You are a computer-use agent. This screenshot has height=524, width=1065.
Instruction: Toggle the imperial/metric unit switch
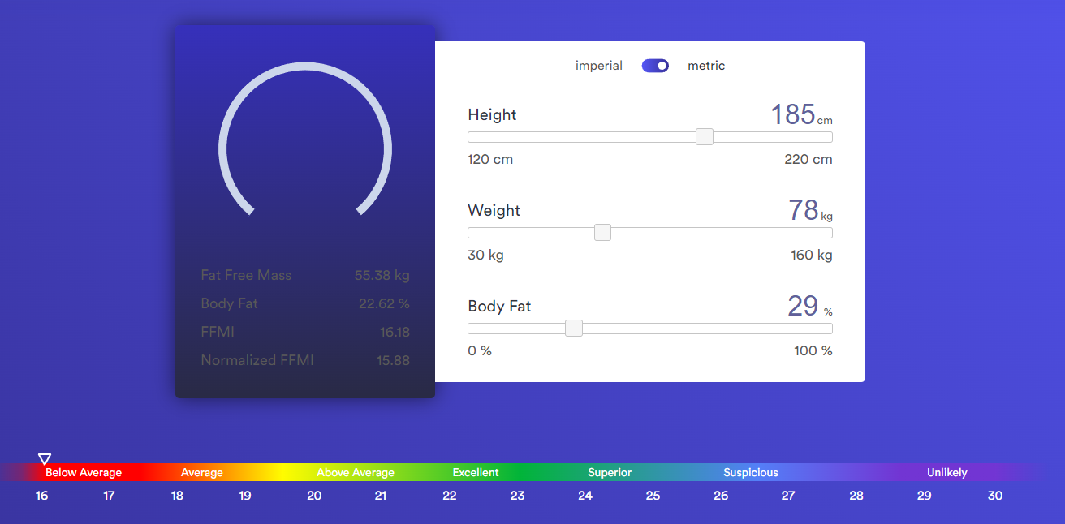click(655, 66)
